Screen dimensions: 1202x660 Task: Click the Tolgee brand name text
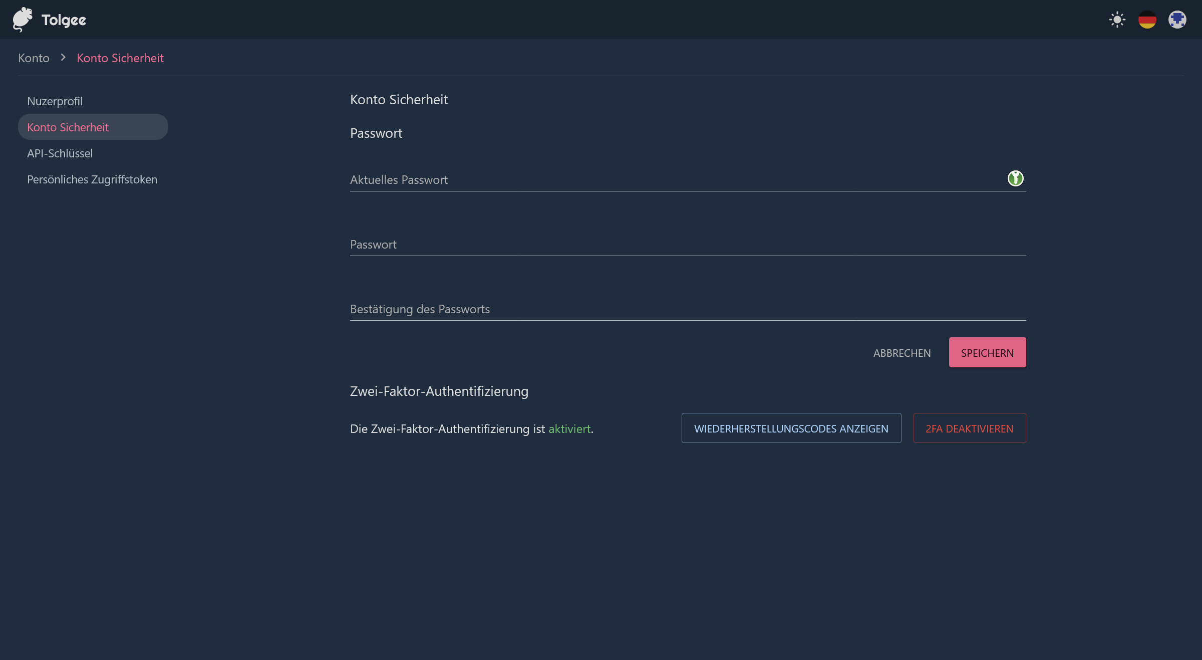click(x=64, y=20)
